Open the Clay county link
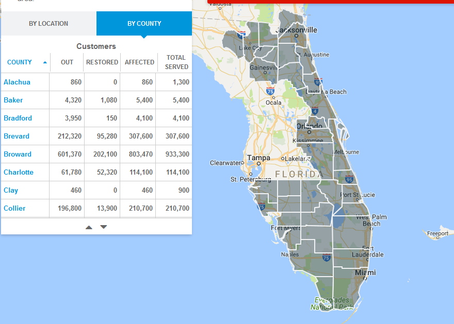 tap(11, 190)
